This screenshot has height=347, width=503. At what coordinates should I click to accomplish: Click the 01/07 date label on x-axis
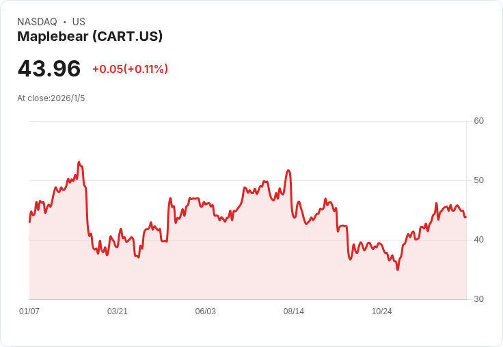point(29,311)
